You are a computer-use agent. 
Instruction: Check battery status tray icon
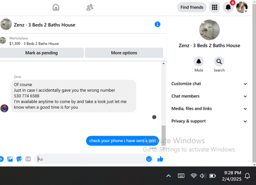click(x=212, y=176)
